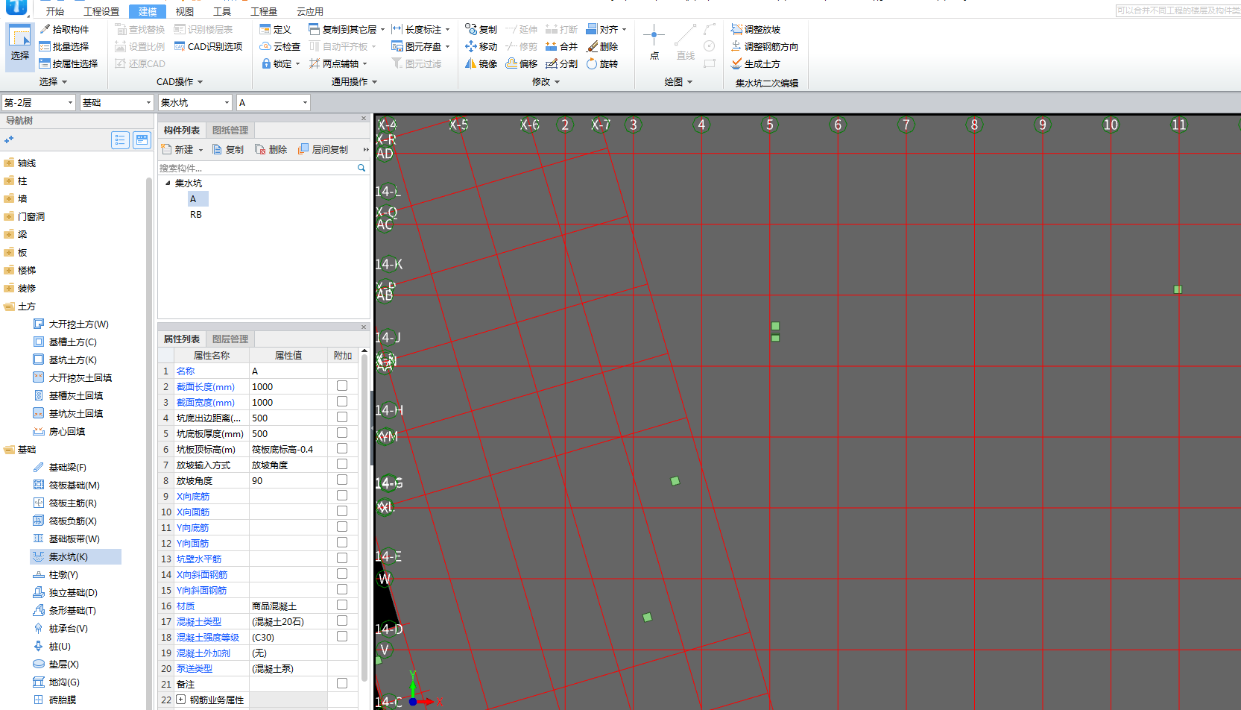Select the sump pit element near axis 11
1241x710 pixels.
(1178, 289)
